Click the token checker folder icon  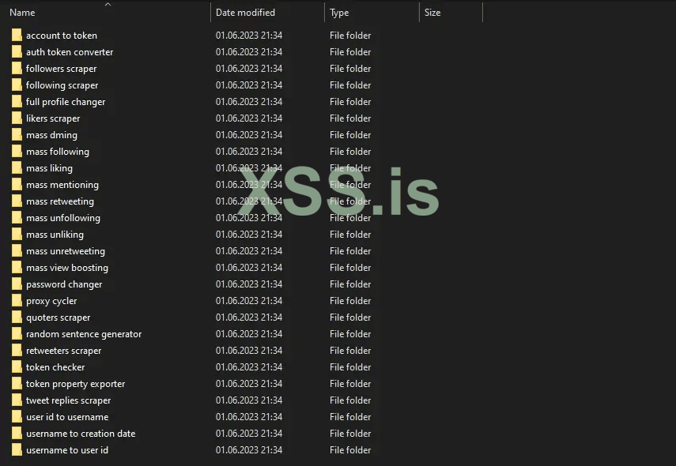(x=17, y=367)
